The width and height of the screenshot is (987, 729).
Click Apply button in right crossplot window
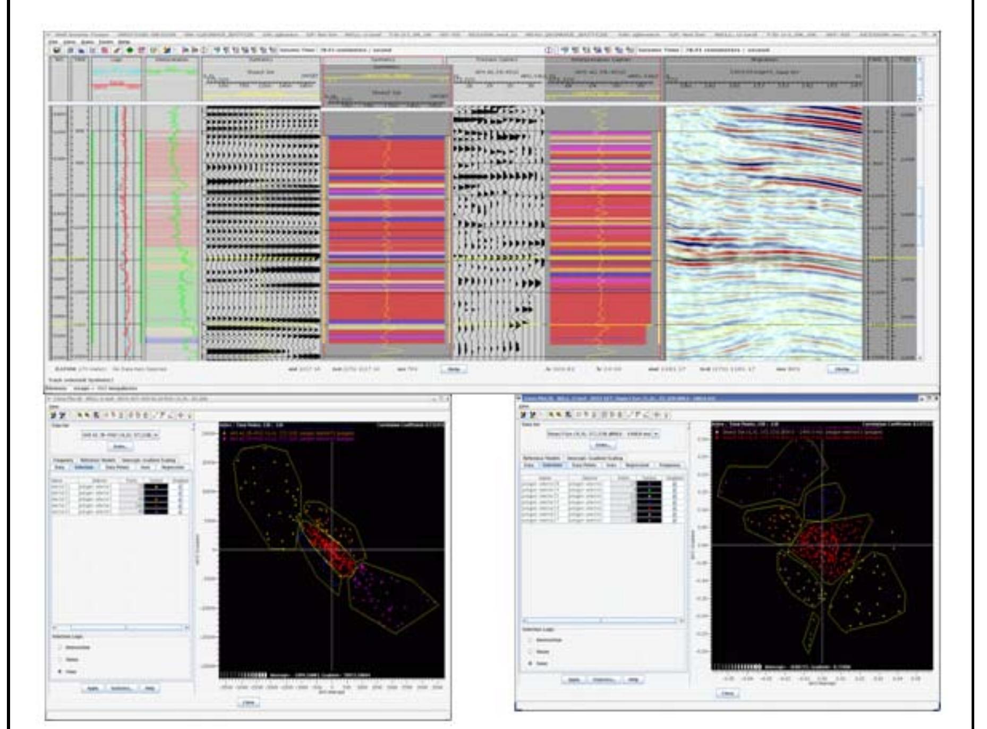[574, 680]
